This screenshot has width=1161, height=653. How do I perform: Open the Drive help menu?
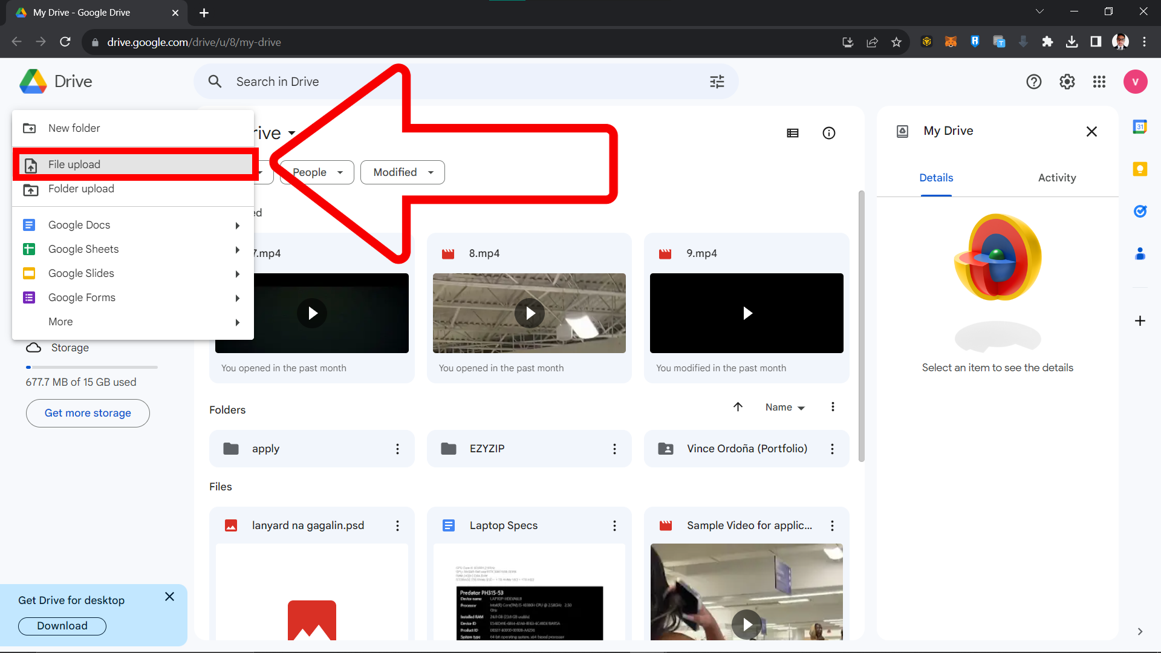1034,82
